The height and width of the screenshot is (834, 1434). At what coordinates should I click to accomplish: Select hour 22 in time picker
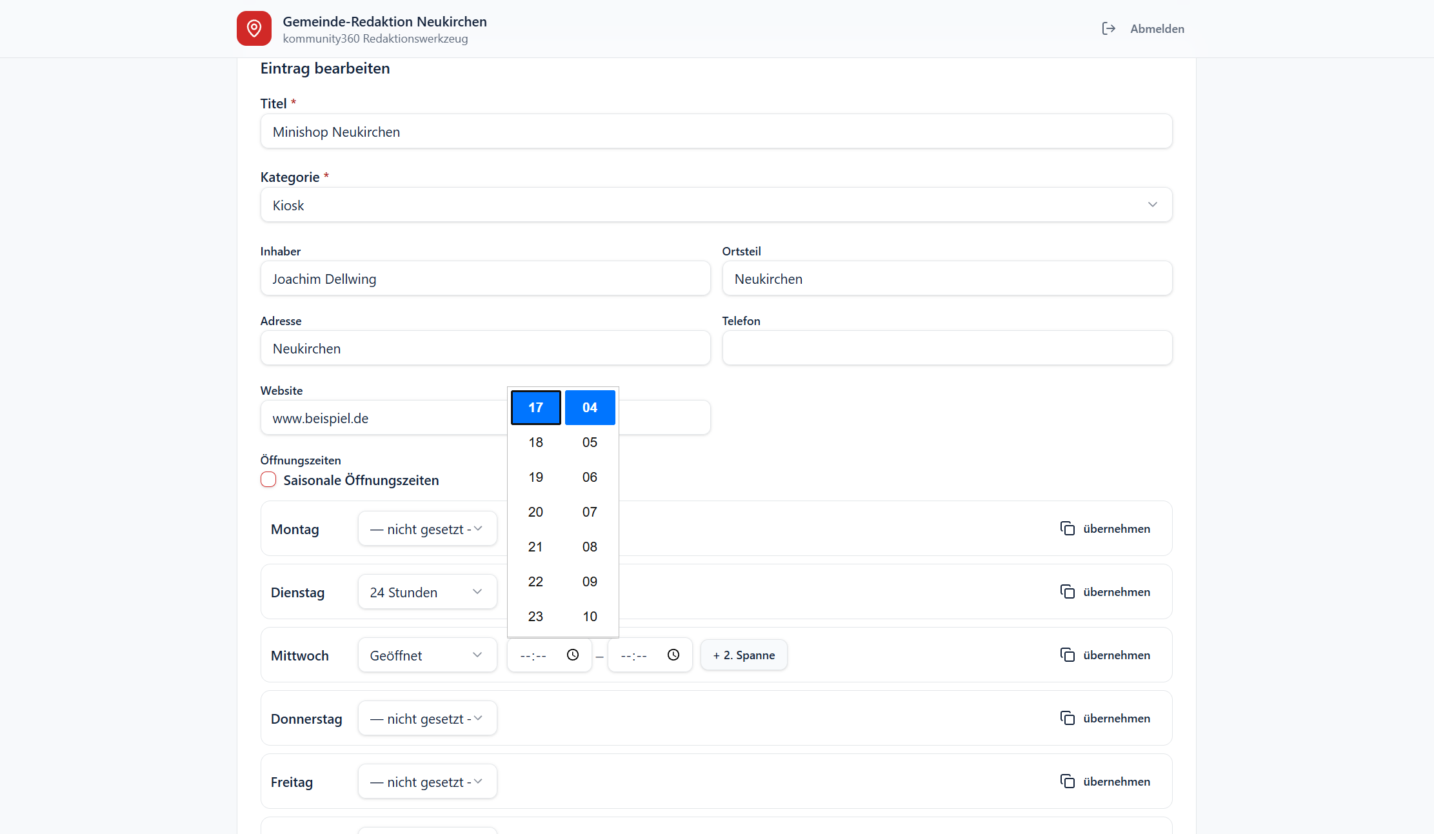click(x=535, y=582)
